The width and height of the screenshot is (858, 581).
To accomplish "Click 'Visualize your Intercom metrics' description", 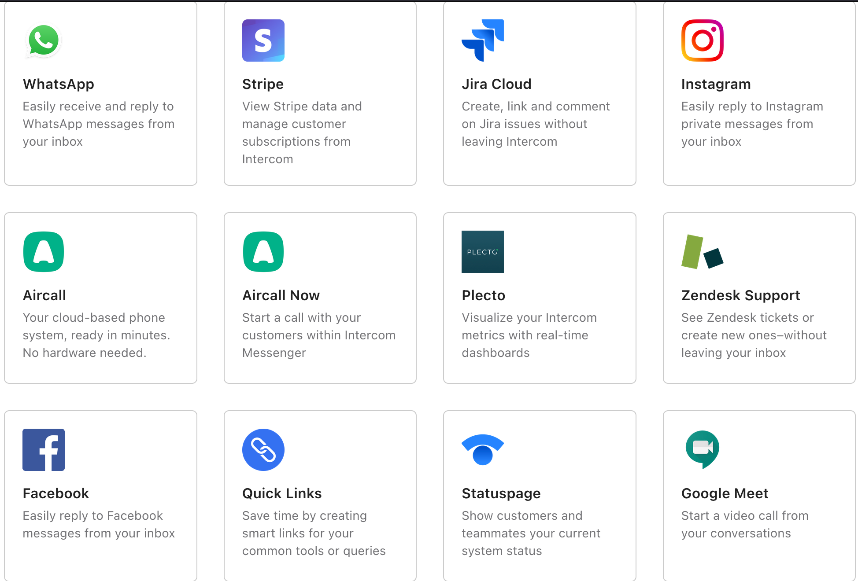I will (529, 335).
